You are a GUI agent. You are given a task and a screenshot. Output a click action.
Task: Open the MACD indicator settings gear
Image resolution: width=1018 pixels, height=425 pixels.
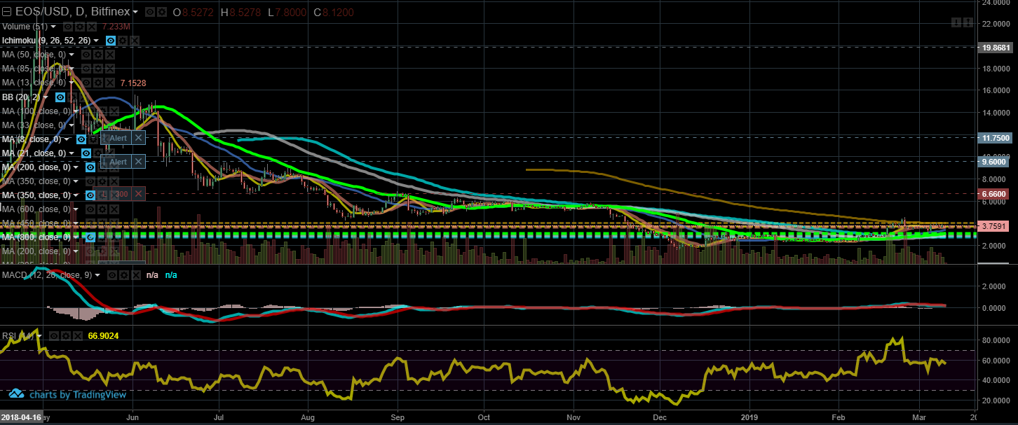[124, 275]
